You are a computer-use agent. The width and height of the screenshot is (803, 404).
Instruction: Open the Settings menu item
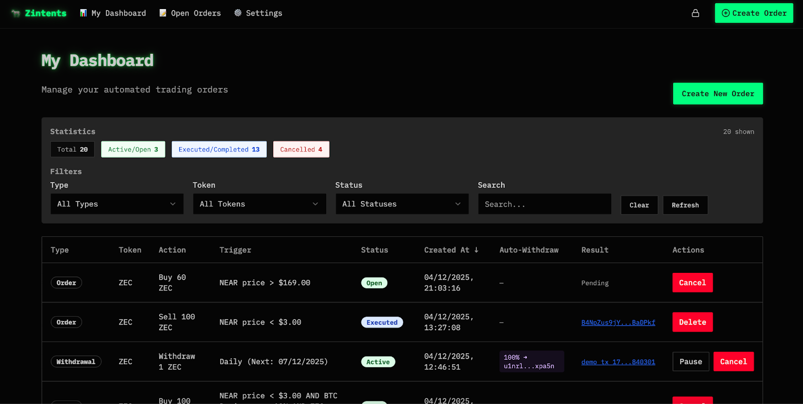tap(264, 13)
